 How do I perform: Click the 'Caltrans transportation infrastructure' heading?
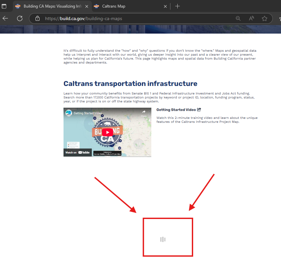click(x=130, y=84)
